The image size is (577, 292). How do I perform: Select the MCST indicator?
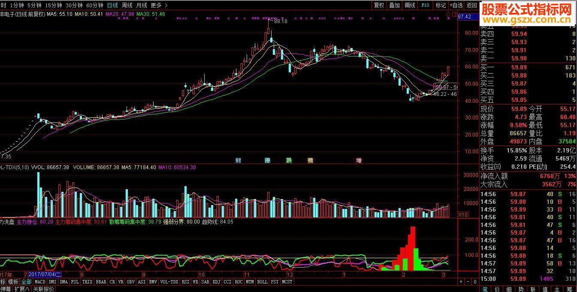pyautogui.click(x=287, y=282)
